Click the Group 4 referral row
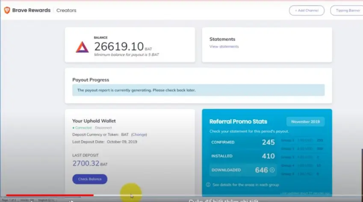This screenshot has height=202, width=363. pos(301,165)
